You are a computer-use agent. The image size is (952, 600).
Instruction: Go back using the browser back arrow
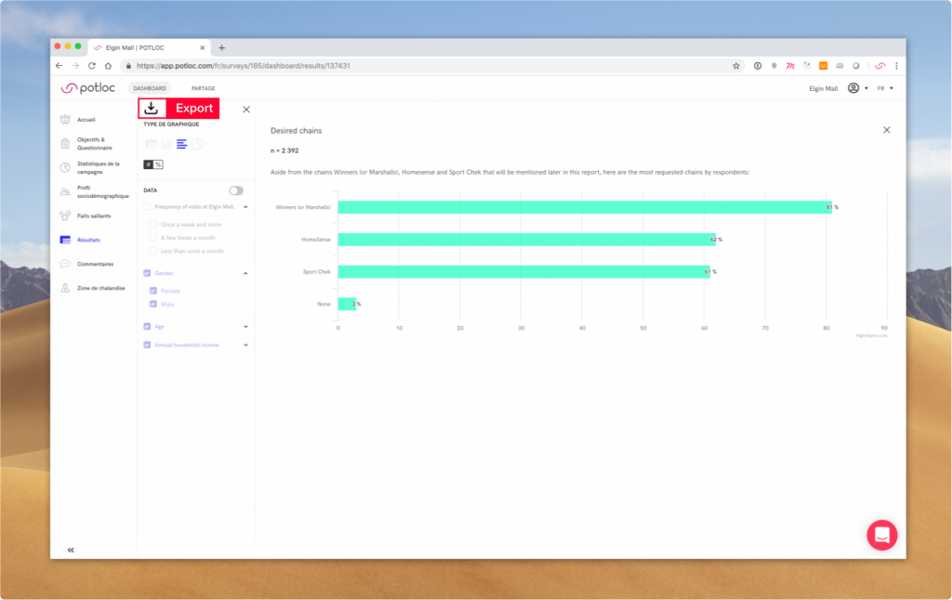click(x=59, y=66)
